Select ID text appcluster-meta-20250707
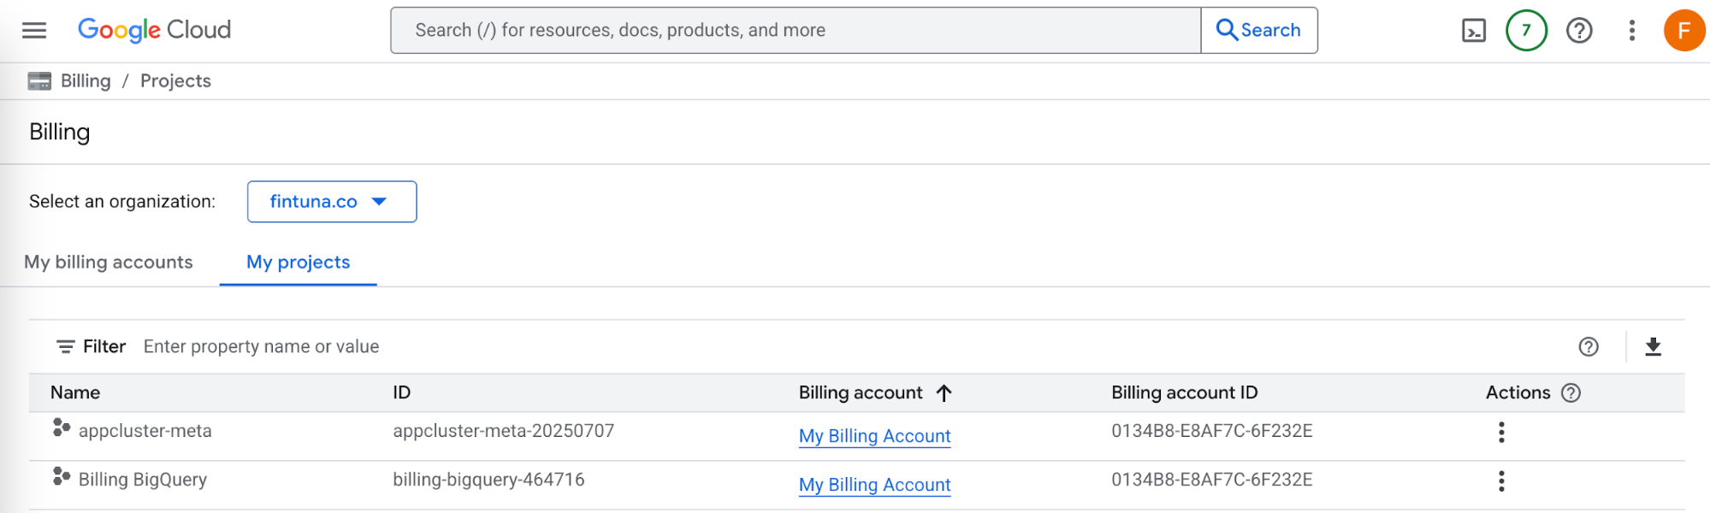This screenshot has width=1710, height=513. (x=504, y=431)
